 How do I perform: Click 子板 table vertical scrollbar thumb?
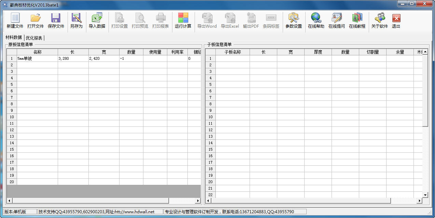coord(425,91)
